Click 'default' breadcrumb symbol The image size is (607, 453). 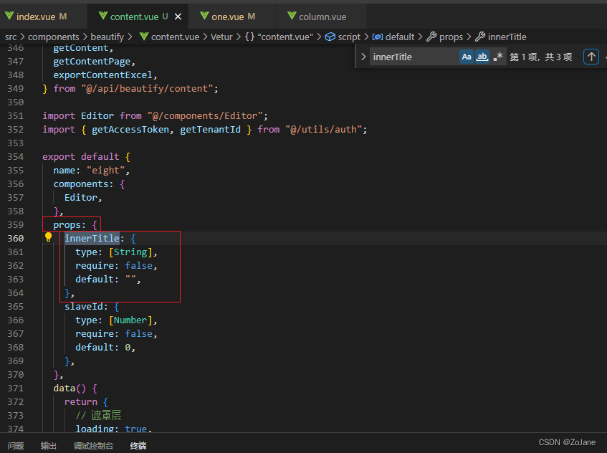[x=393, y=37]
